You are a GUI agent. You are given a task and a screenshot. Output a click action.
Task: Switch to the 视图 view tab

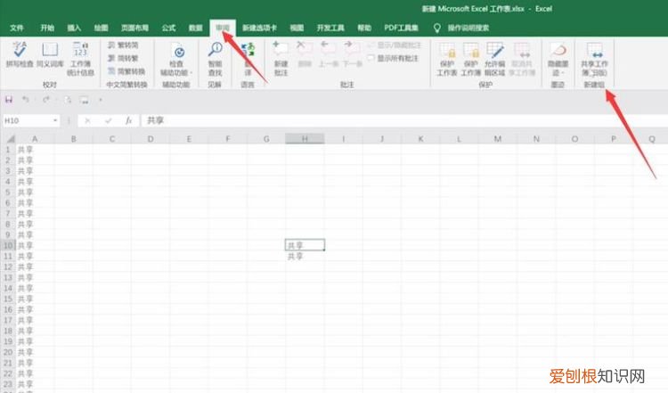pyautogui.click(x=297, y=28)
